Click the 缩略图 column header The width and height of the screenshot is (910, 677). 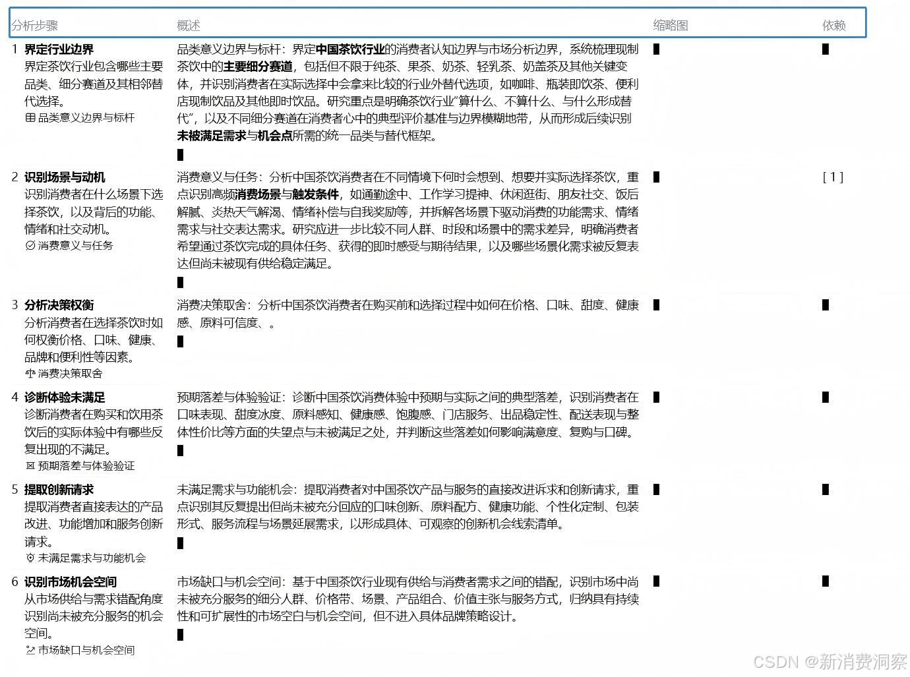click(671, 25)
